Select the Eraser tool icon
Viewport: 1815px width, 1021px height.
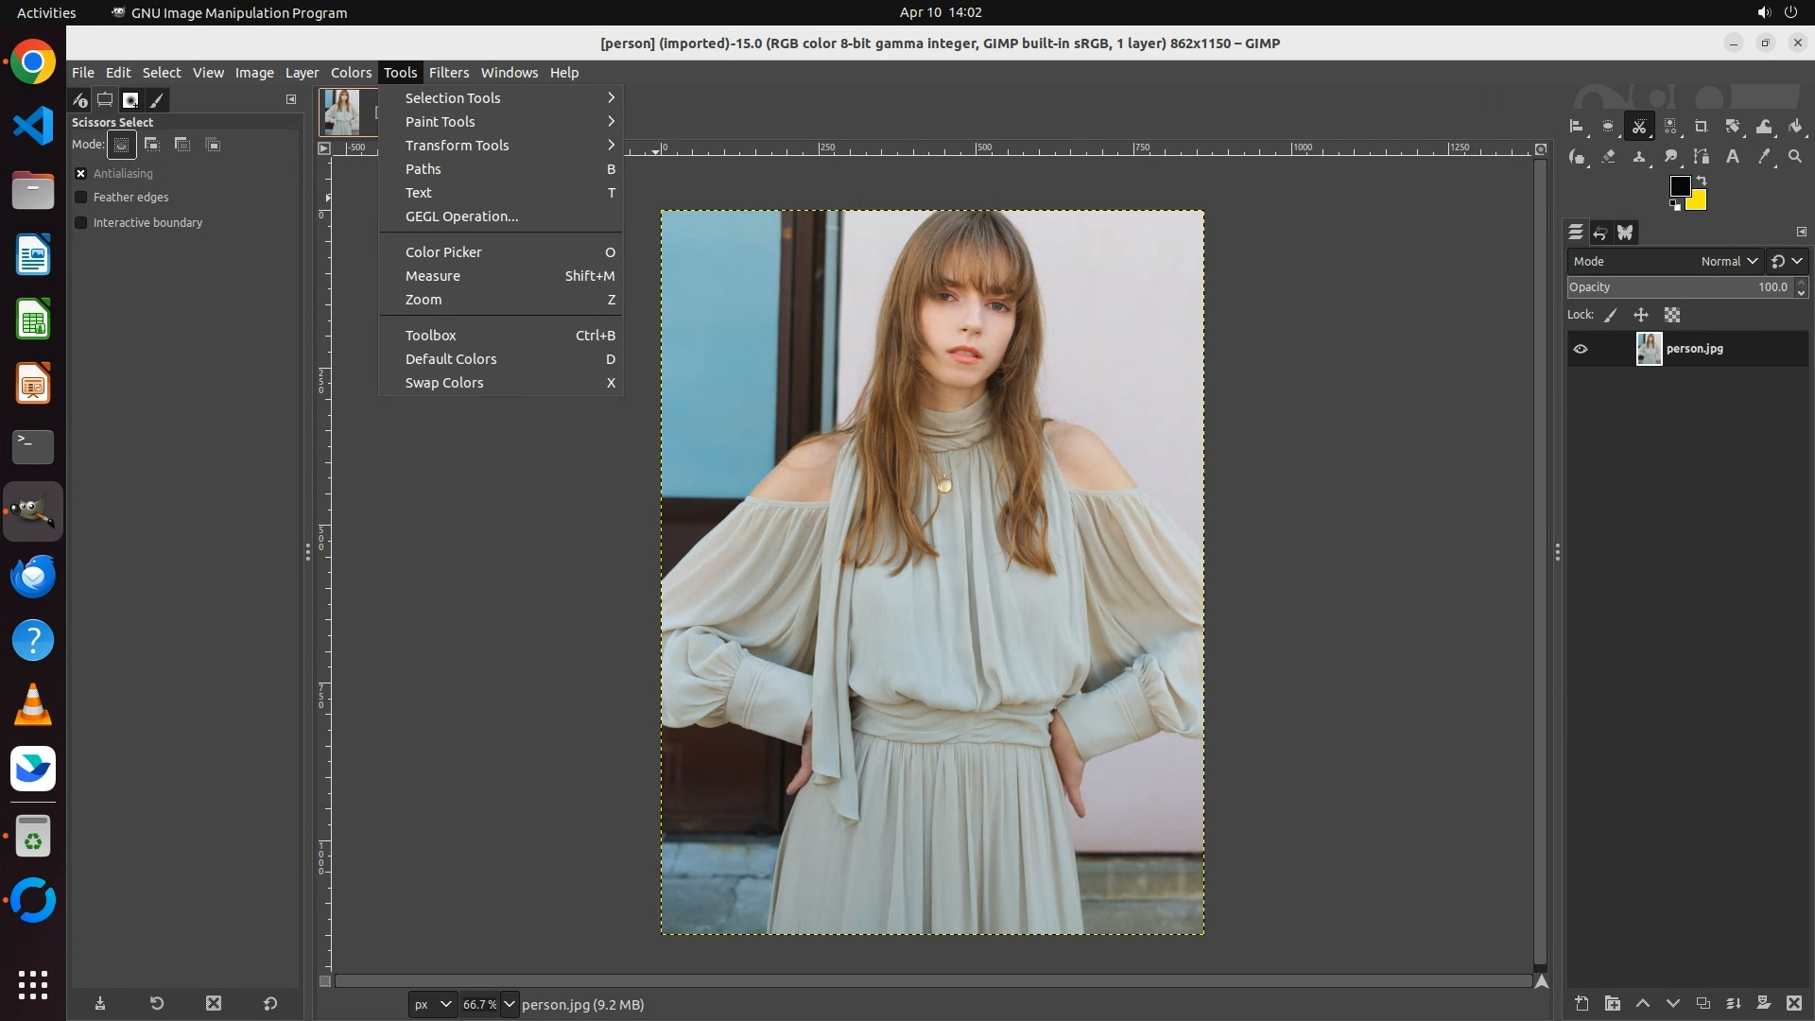[1608, 157]
